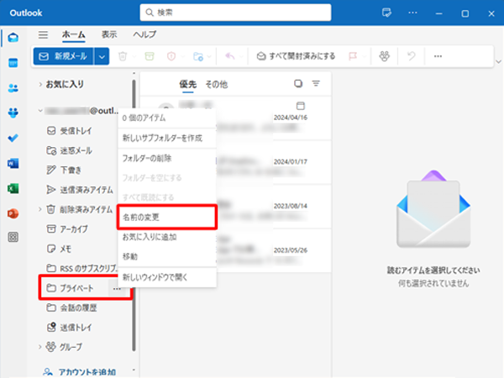The width and height of the screenshot is (504, 378).
Task: Choose 新しいウィンドウで開く from context menu
Action: [167, 277]
